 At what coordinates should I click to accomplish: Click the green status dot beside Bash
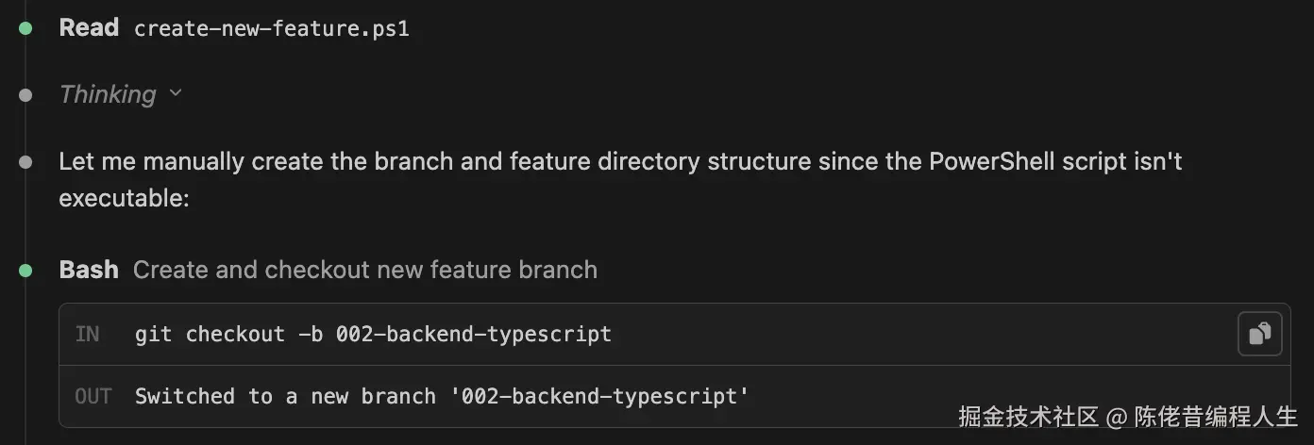[x=25, y=271]
